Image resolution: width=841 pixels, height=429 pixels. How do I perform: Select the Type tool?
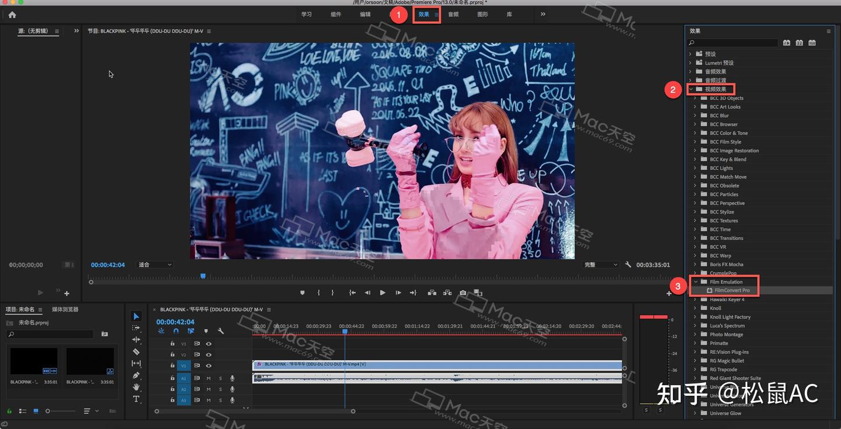pyautogui.click(x=136, y=399)
